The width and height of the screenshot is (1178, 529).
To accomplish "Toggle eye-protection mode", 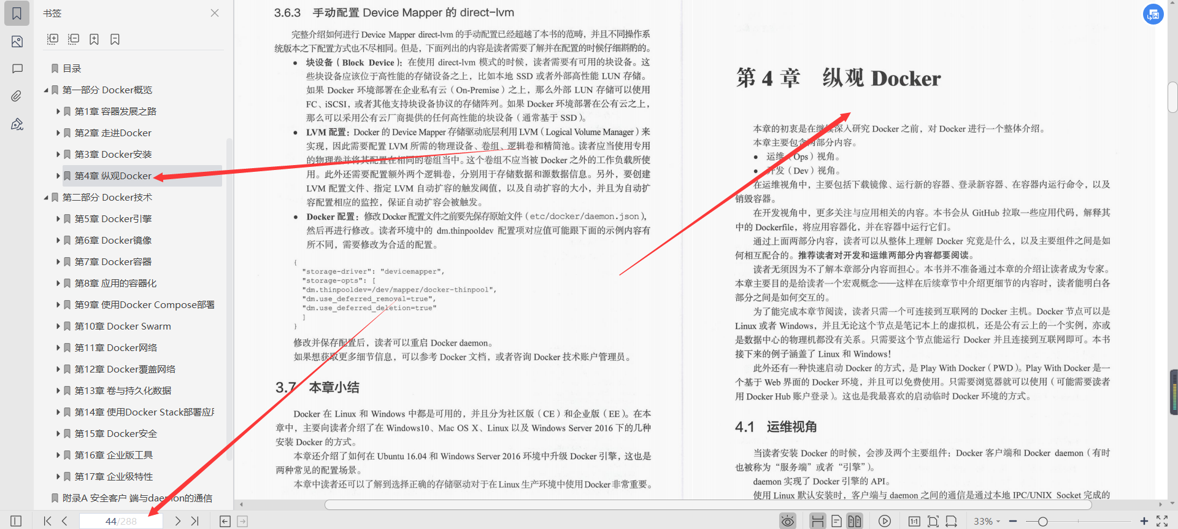I will (x=788, y=521).
